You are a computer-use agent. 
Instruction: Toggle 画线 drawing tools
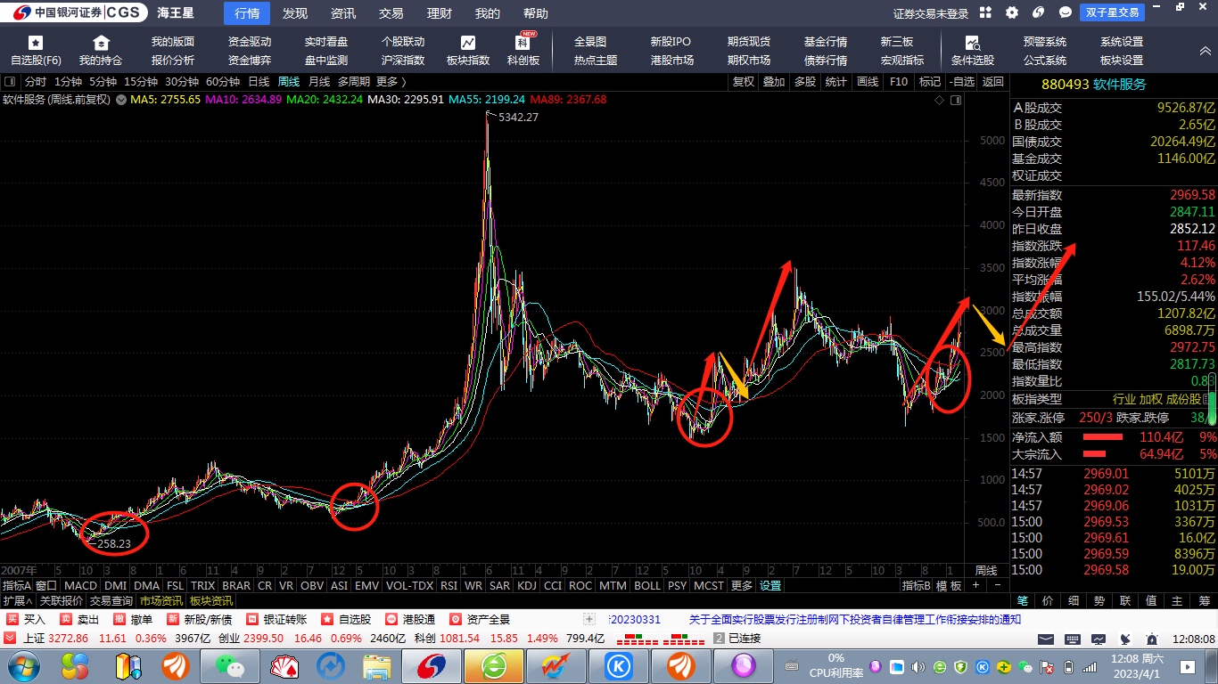tap(868, 81)
